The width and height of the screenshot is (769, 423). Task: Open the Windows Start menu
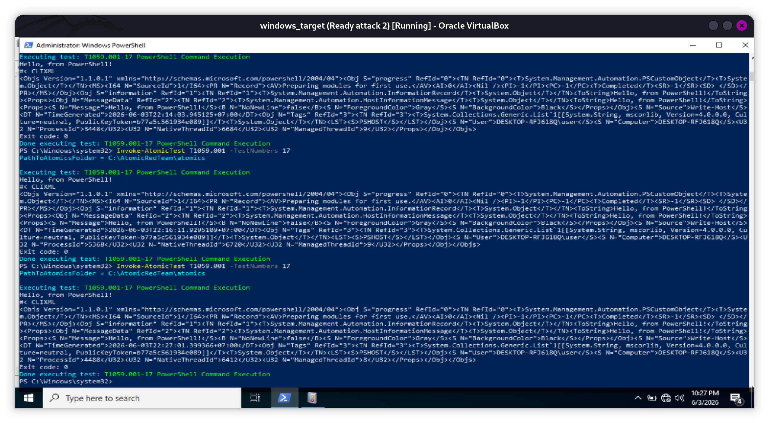coord(29,398)
